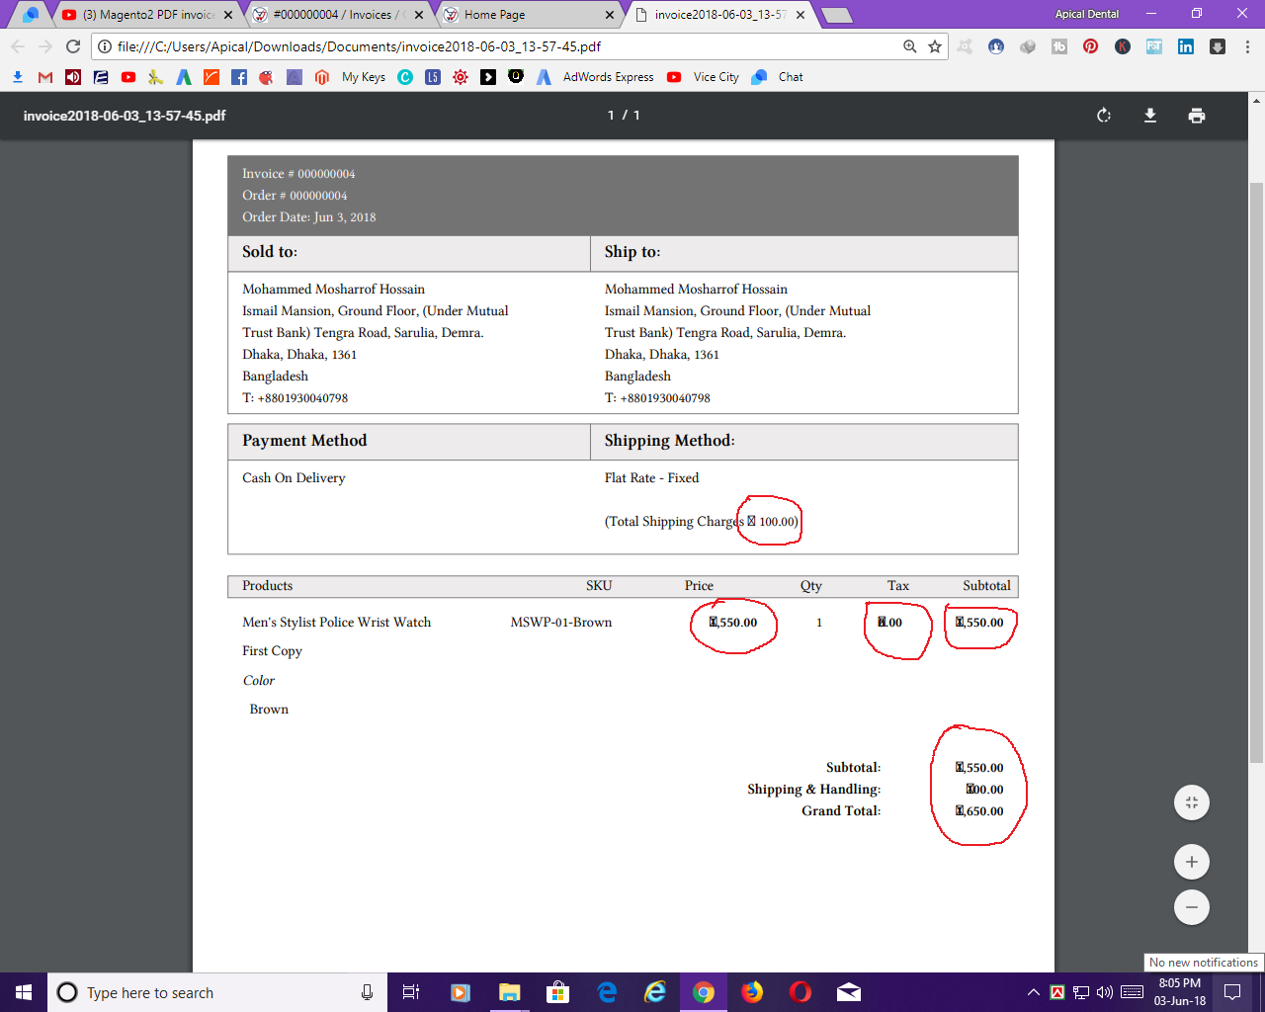Image resolution: width=1265 pixels, height=1012 pixels.
Task: Open the Windows Start menu
Action: click(24, 992)
